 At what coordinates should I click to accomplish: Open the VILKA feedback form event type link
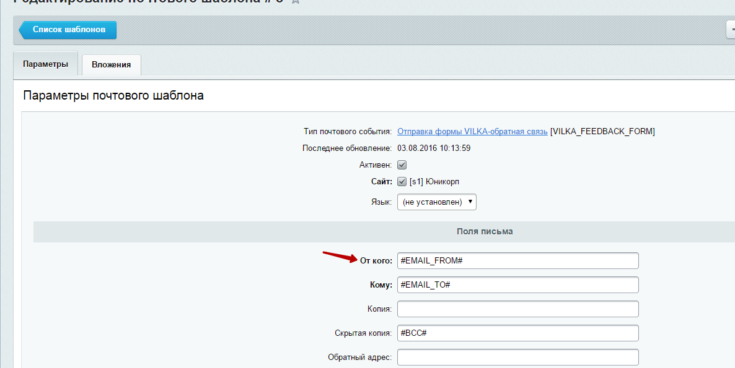click(x=472, y=131)
